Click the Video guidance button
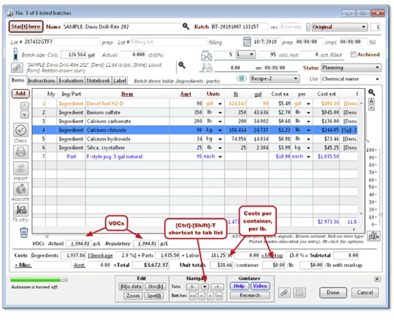This screenshot has width=394, height=321. 260,286
